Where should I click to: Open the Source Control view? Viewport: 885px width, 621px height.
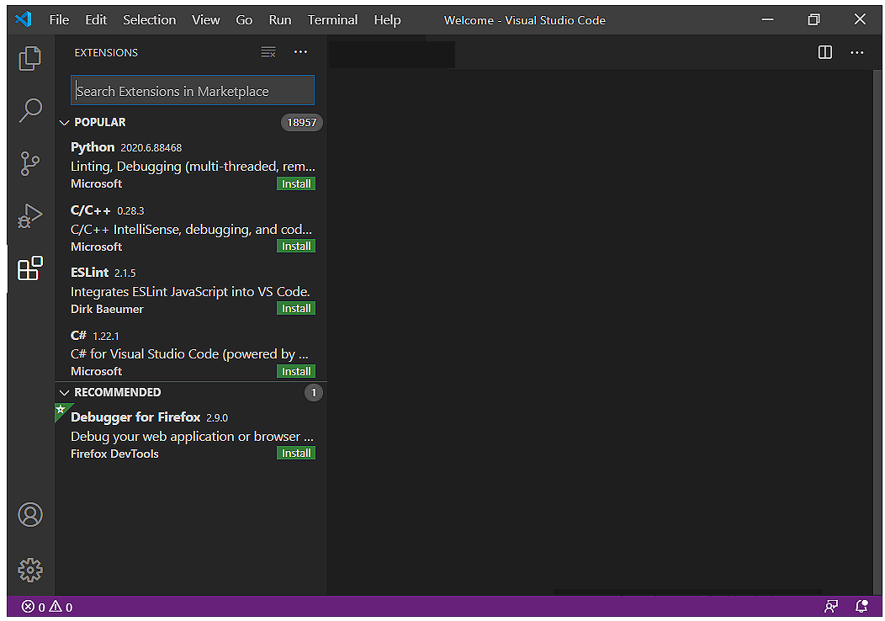click(x=30, y=163)
